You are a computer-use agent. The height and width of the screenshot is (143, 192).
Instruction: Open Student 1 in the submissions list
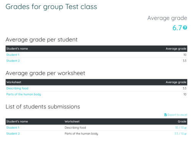click(x=13, y=128)
